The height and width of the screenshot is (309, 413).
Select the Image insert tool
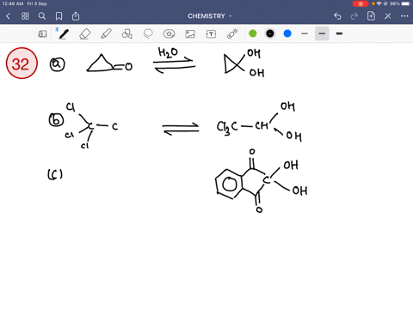click(190, 34)
